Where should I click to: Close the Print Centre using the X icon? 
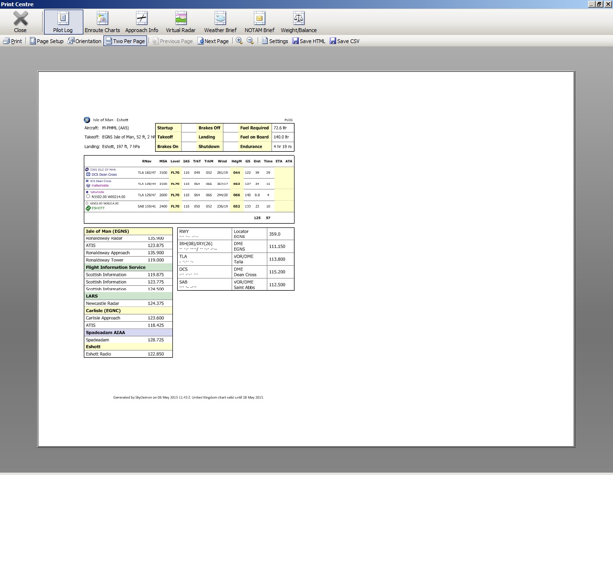(20, 22)
